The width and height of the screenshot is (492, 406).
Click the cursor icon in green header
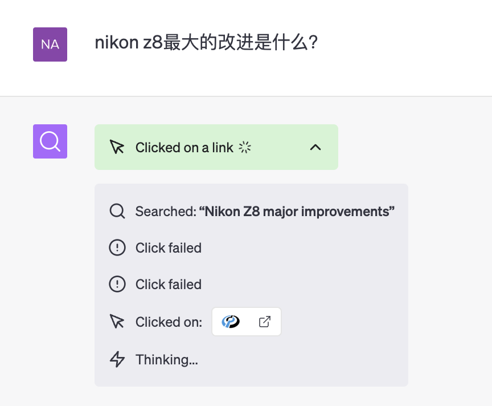tap(117, 148)
